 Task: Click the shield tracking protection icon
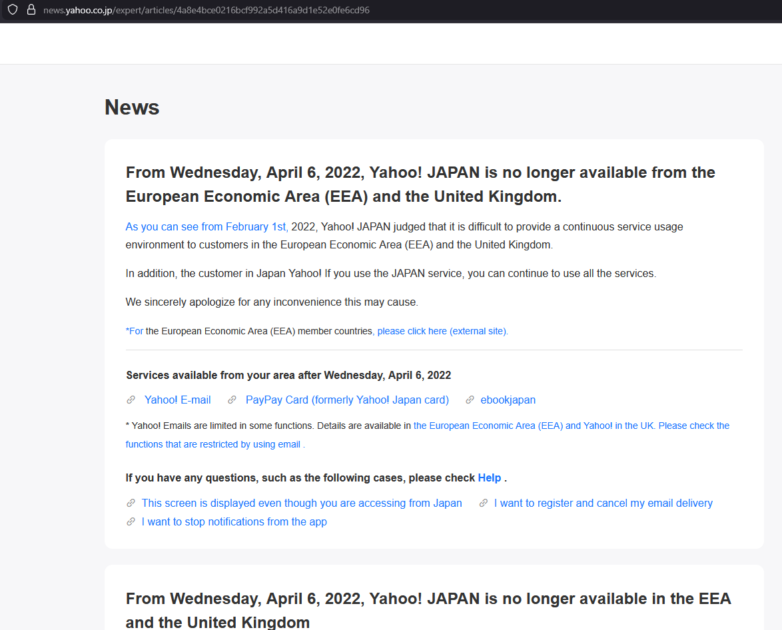pos(13,9)
